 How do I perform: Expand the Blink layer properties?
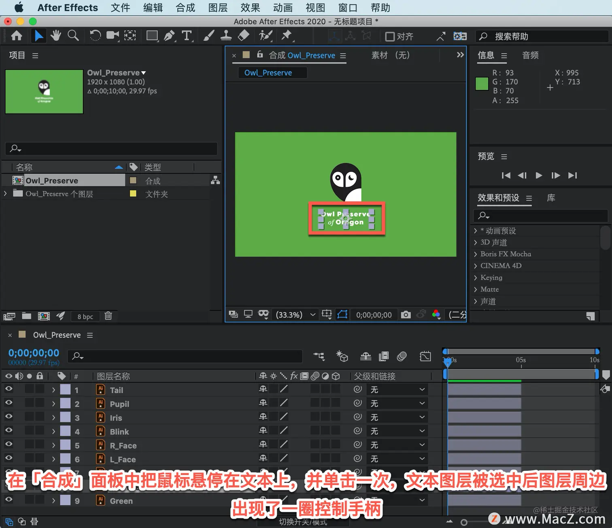[53, 432]
